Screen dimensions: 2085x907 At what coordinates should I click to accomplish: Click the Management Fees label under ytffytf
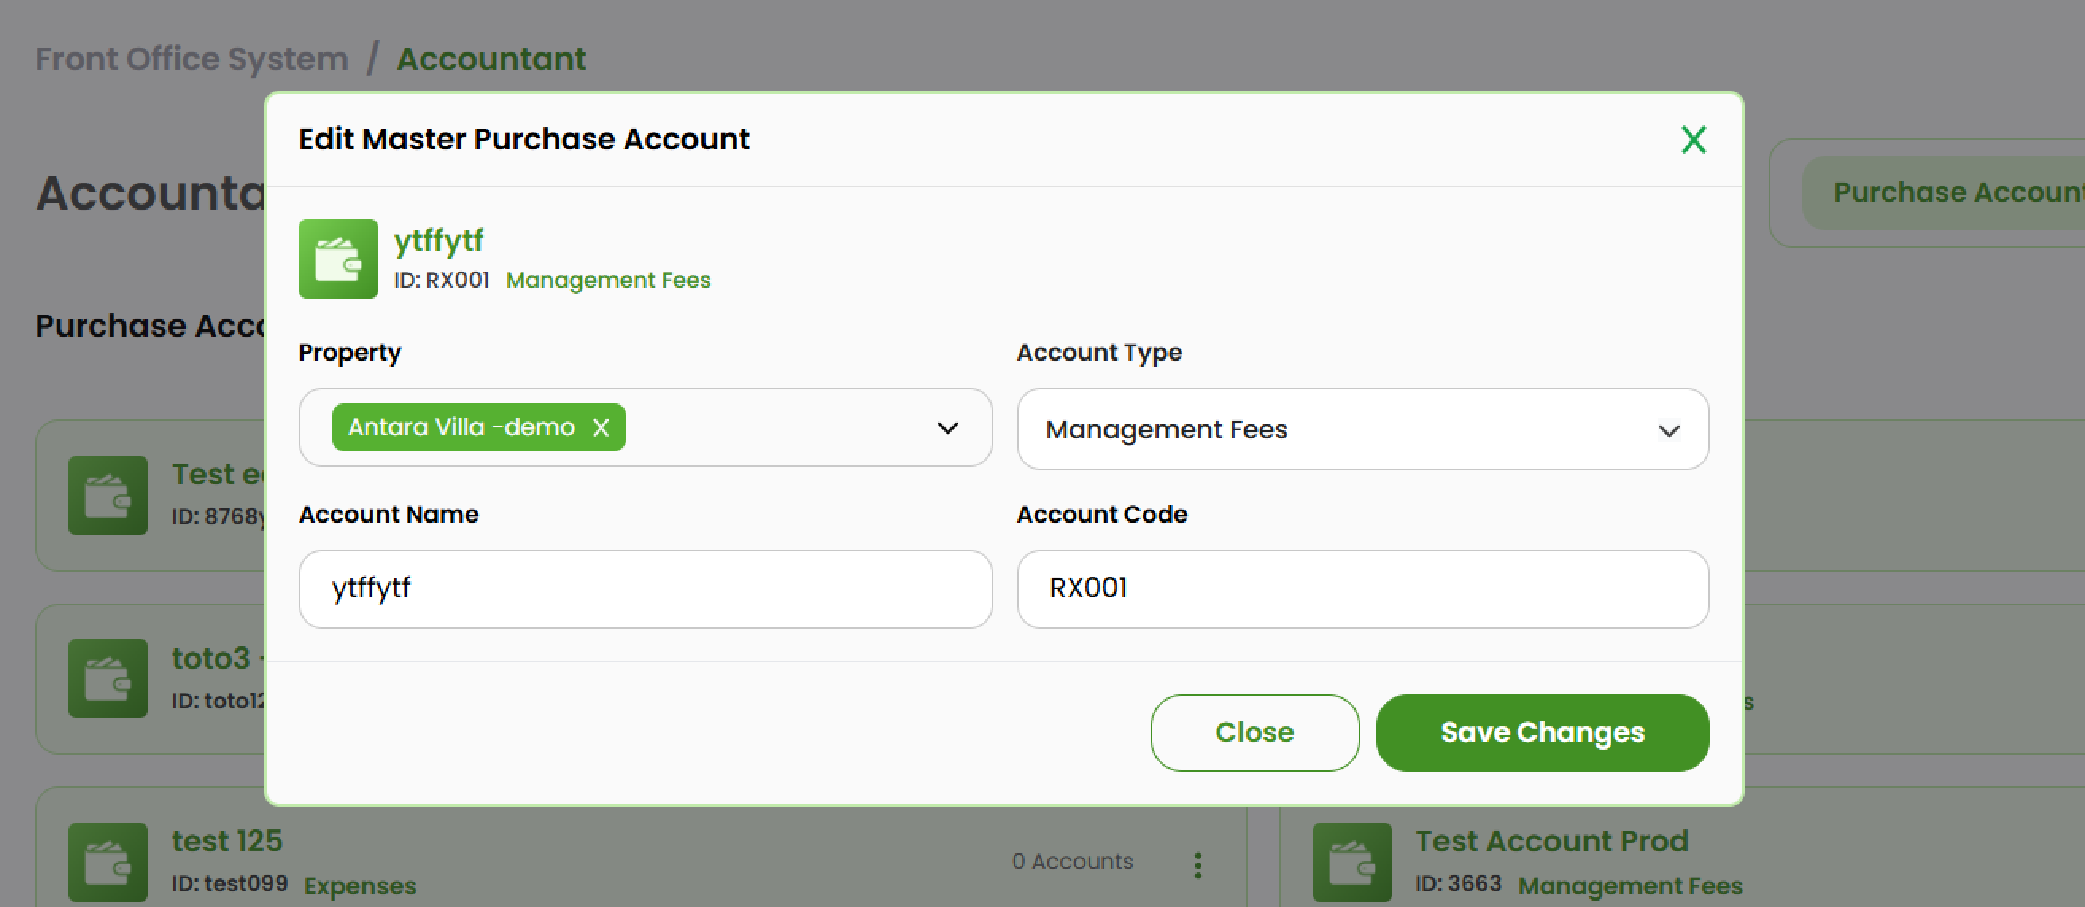tap(608, 280)
